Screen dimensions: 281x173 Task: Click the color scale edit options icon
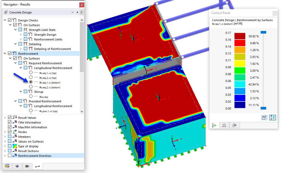point(264,117)
